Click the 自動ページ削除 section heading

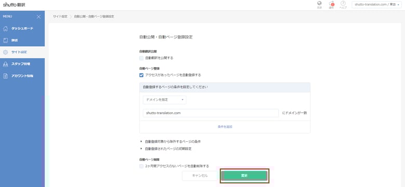point(150,159)
